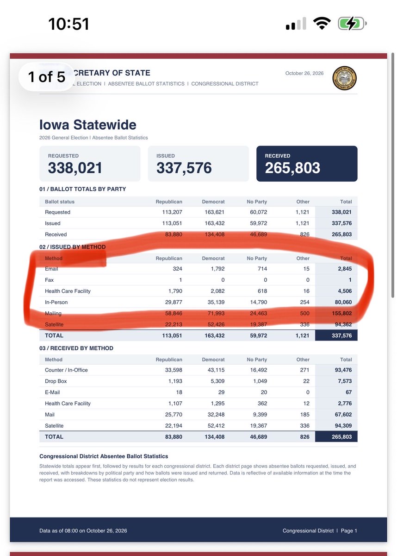Click the Congressional District Page 1 footer text
Viewport: 397px width, 556px height.
(320, 531)
